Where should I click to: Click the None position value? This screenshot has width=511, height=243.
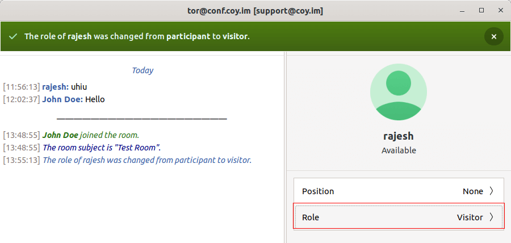(472, 191)
